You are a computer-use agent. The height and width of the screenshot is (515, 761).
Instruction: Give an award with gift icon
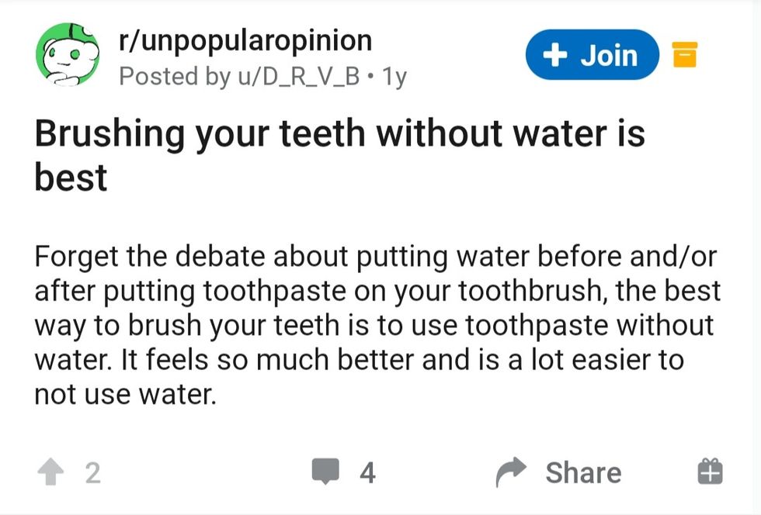[710, 472]
